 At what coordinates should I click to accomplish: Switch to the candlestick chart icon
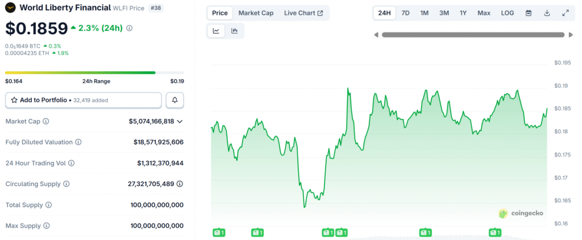pyautogui.click(x=235, y=31)
